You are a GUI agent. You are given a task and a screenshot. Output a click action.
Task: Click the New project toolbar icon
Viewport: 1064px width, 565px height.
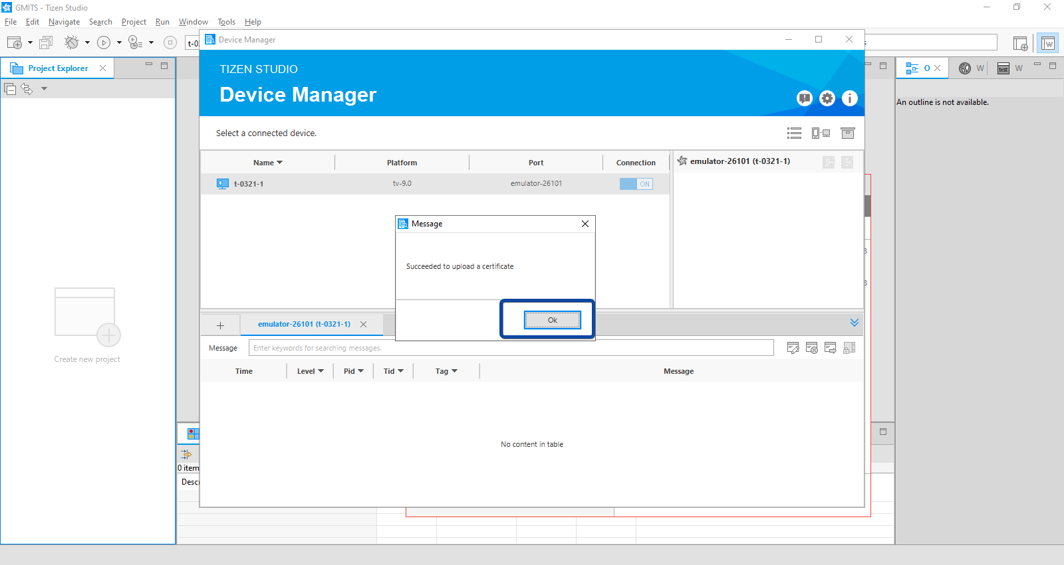click(15, 42)
